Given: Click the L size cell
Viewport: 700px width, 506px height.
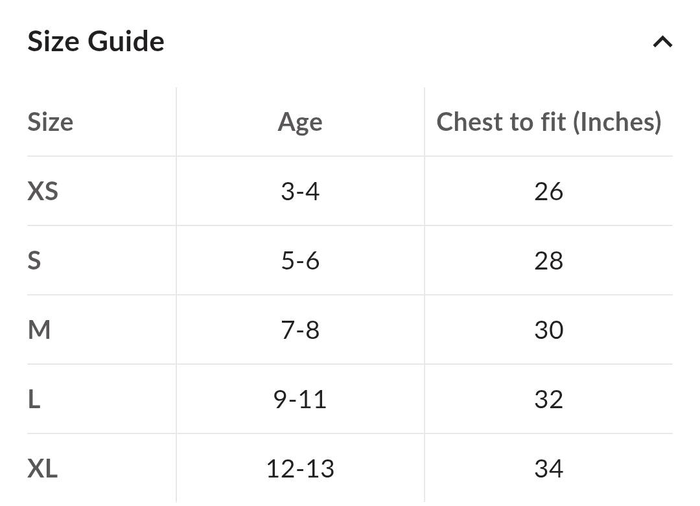Looking at the screenshot, I should [x=34, y=399].
